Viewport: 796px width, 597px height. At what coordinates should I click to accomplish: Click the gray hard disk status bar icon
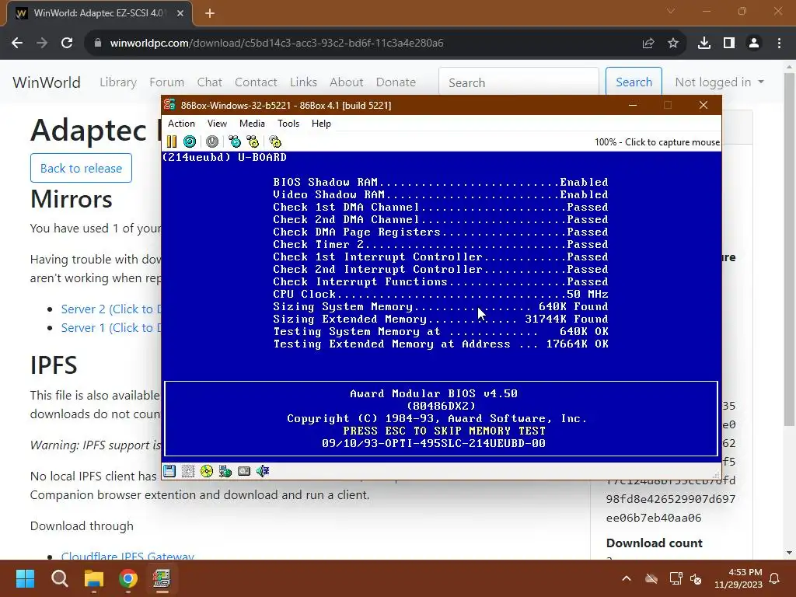point(244,471)
